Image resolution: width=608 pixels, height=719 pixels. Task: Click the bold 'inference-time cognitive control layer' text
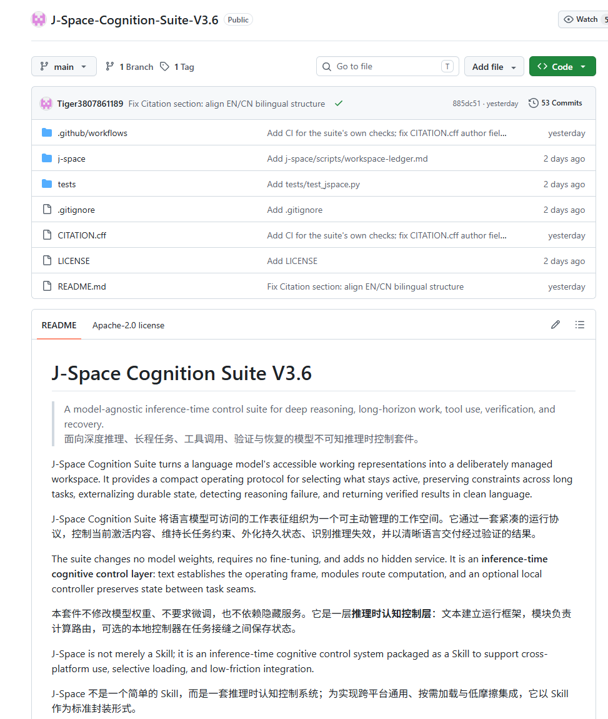click(299, 566)
